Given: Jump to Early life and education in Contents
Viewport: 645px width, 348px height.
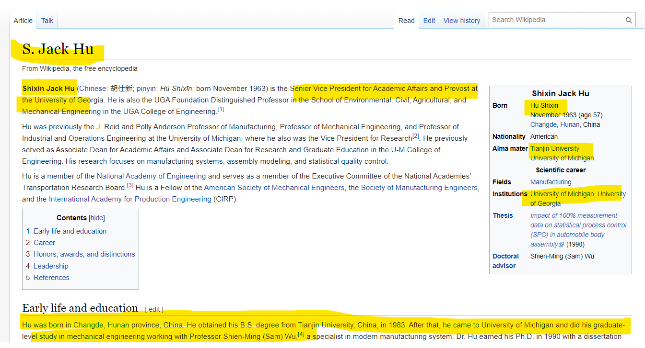Looking at the screenshot, I should point(70,231).
